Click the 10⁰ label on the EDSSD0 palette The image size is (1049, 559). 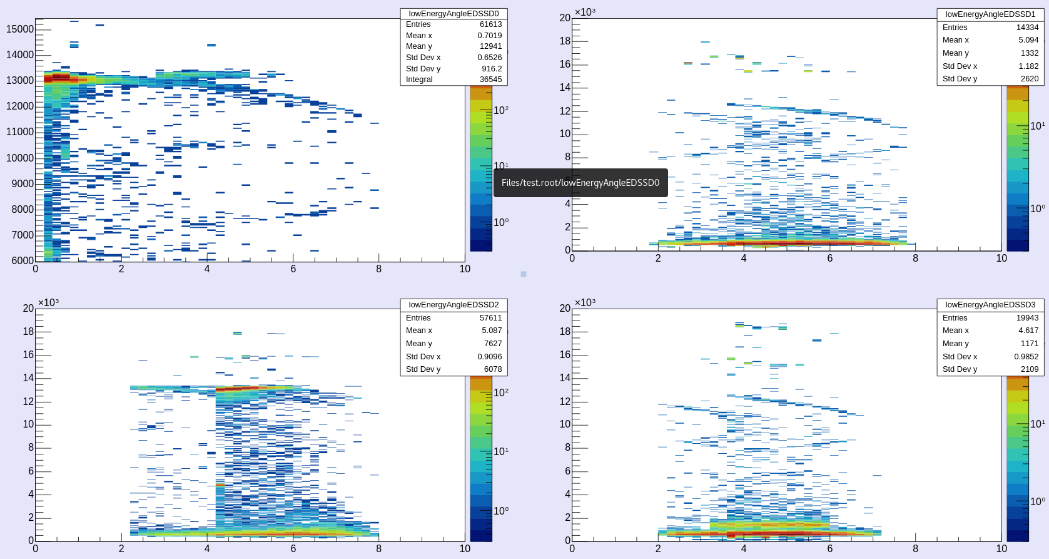pos(501,222)
